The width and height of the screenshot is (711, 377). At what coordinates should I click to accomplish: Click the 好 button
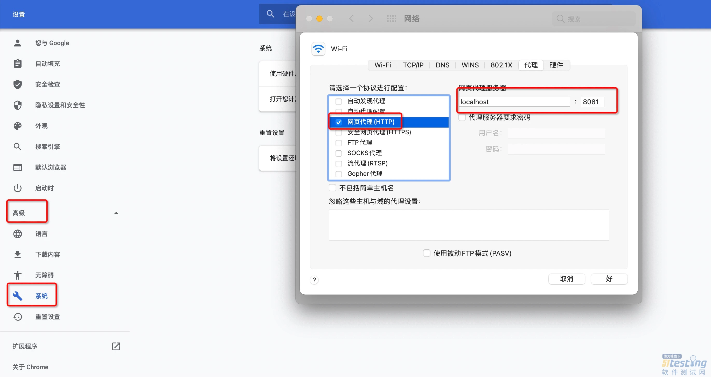(x=609, y=279)
